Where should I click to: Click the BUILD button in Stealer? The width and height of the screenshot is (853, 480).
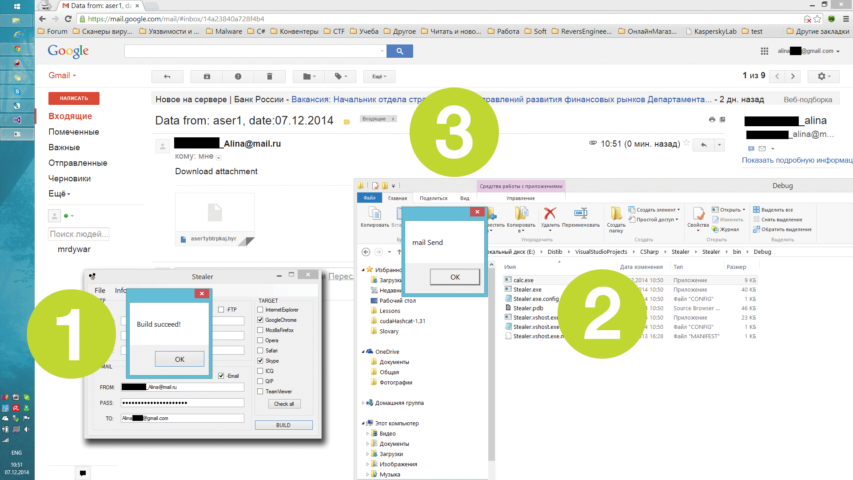pyautogui.click(x=283, y=425)
